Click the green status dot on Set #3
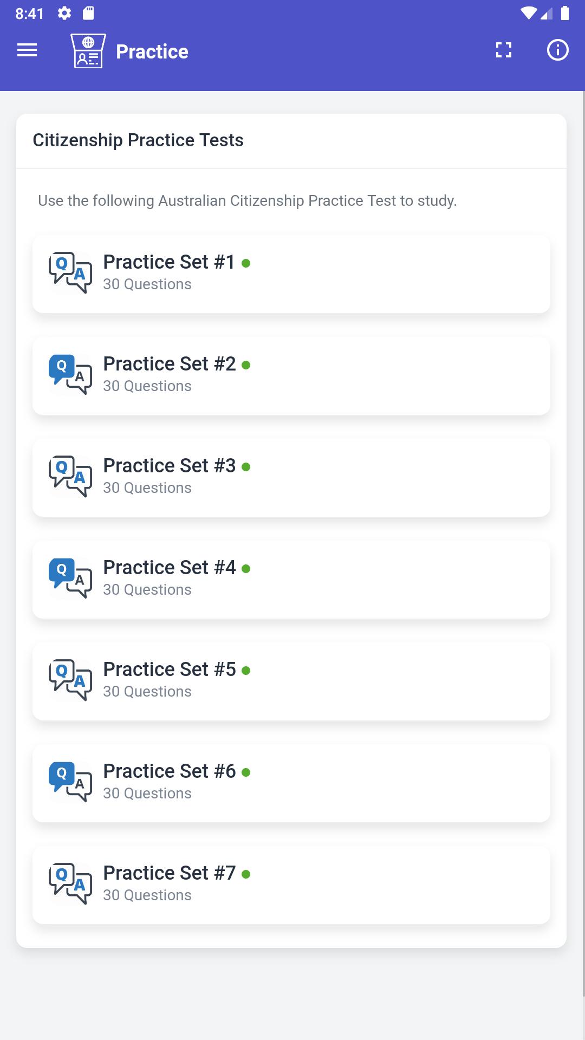Image resolution: width=585 pixels, height=1040 pixels. 246,467
